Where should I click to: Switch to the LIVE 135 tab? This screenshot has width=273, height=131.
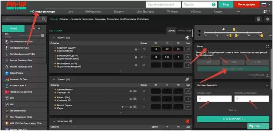click(x=35, y=29)
